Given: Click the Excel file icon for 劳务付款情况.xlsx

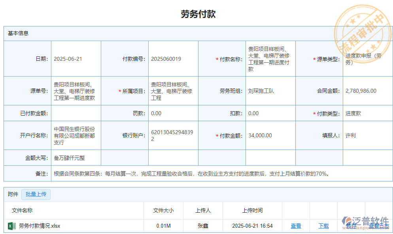Looking at the screenshot, I should (11, 226).
